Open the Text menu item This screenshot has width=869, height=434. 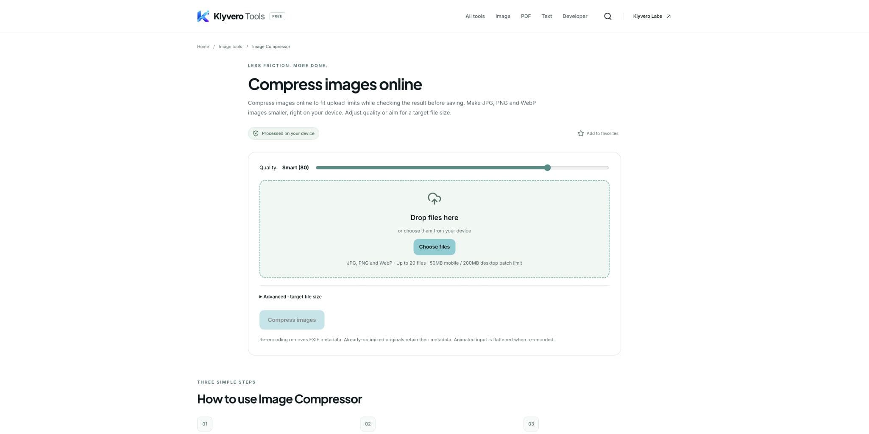[546, 16]
